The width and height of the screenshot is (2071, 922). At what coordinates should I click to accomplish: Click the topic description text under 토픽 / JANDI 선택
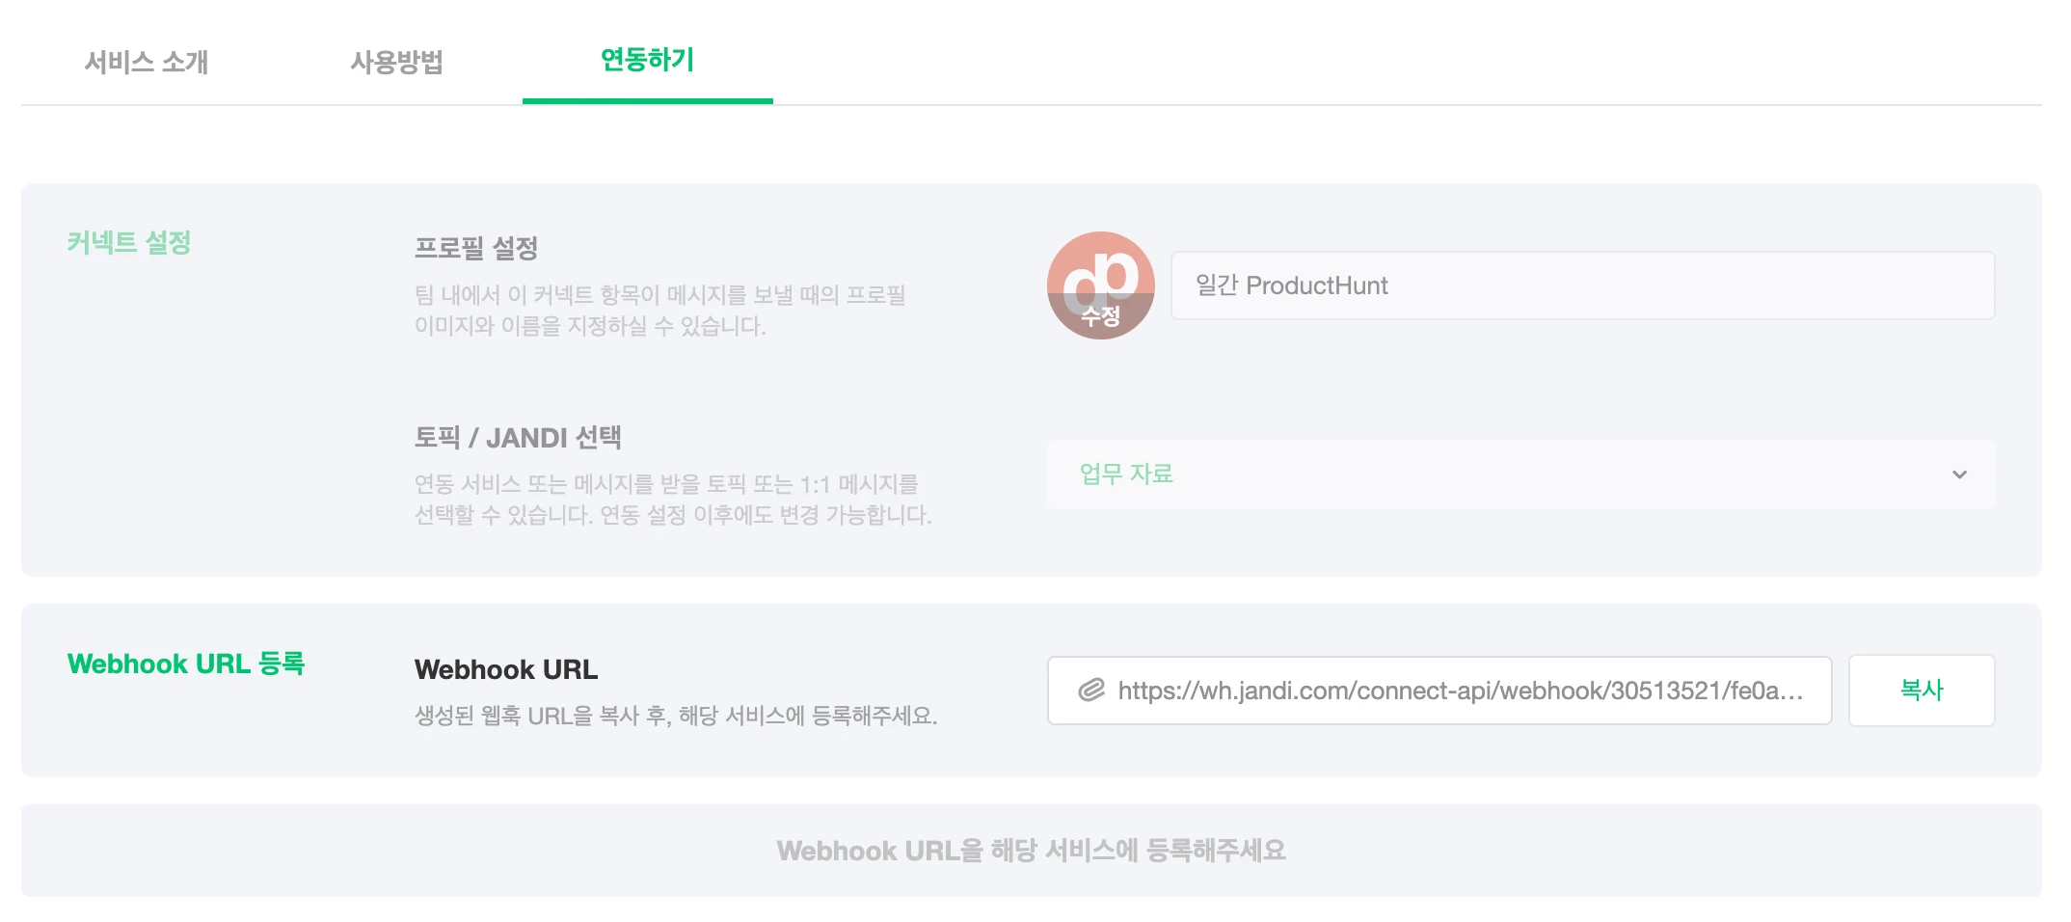673,499
